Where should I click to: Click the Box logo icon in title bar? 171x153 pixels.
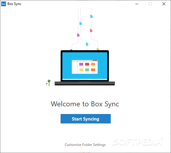(4, 4)
